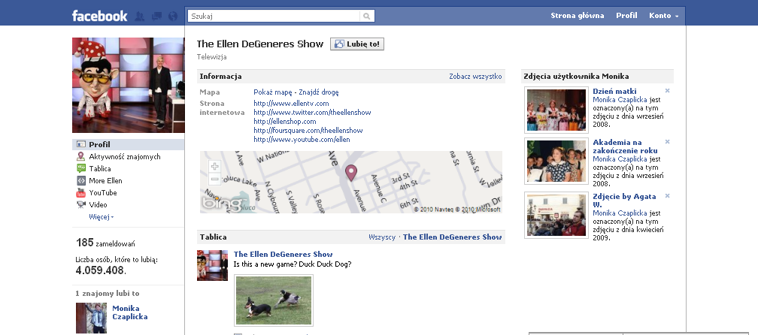Image resolution: width=758 pixels, height=335 pixels.
Task: Open the http://ellenshop.com link
Action: click(285, 122)
